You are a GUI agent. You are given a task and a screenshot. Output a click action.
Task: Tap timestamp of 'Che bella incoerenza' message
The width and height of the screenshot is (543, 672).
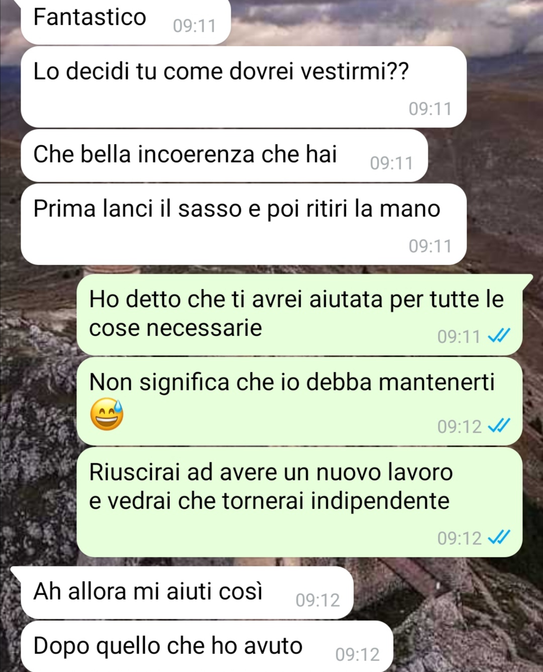391,163
